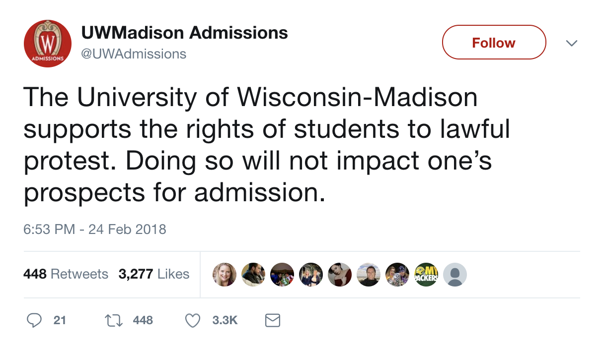Follow the UWMadison Admissions account
Screen dimensions: 605x345
(x=494, y=43)
